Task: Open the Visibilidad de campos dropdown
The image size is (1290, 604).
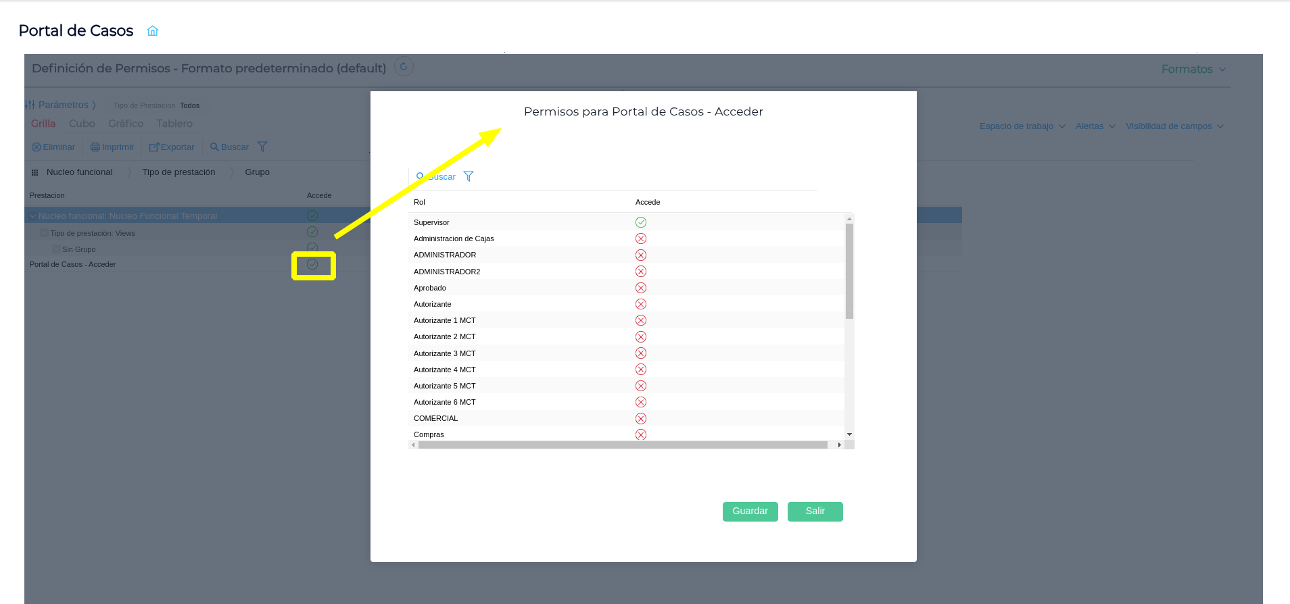Action: (x=1174, y=126)
